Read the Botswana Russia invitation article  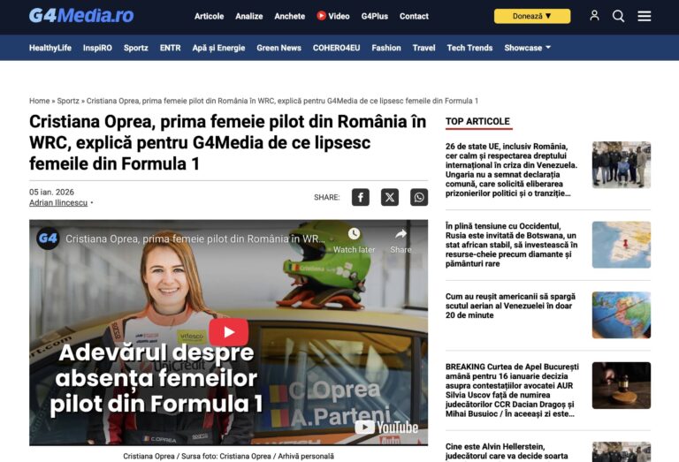click(511, 245)
